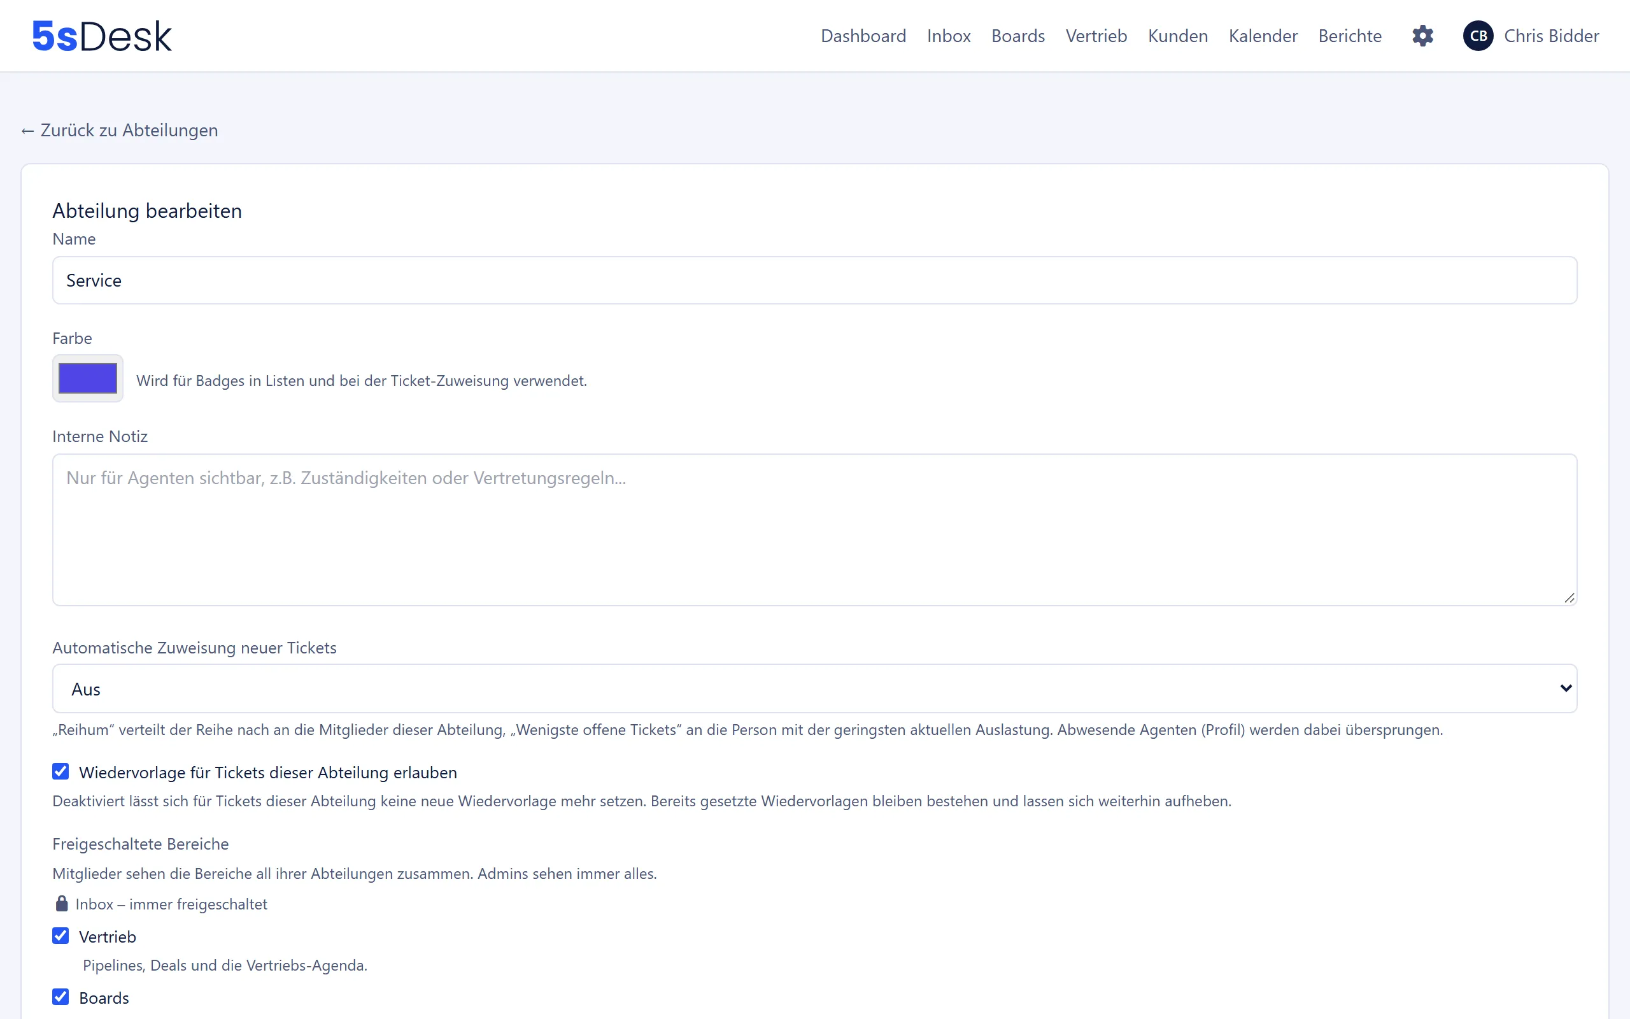The width and height of the screenshot is (1630, 1019).
Task: Open settings via the gear icon
Action: click(x=1422, y=36)
